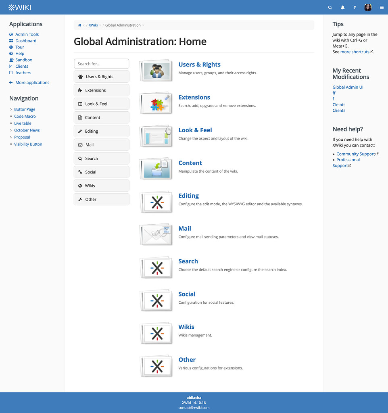
Task: Click the Dashboard grid icon
Action: (x=11, y=41)
